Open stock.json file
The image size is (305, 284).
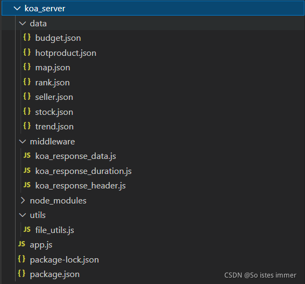tap(54, 112)
